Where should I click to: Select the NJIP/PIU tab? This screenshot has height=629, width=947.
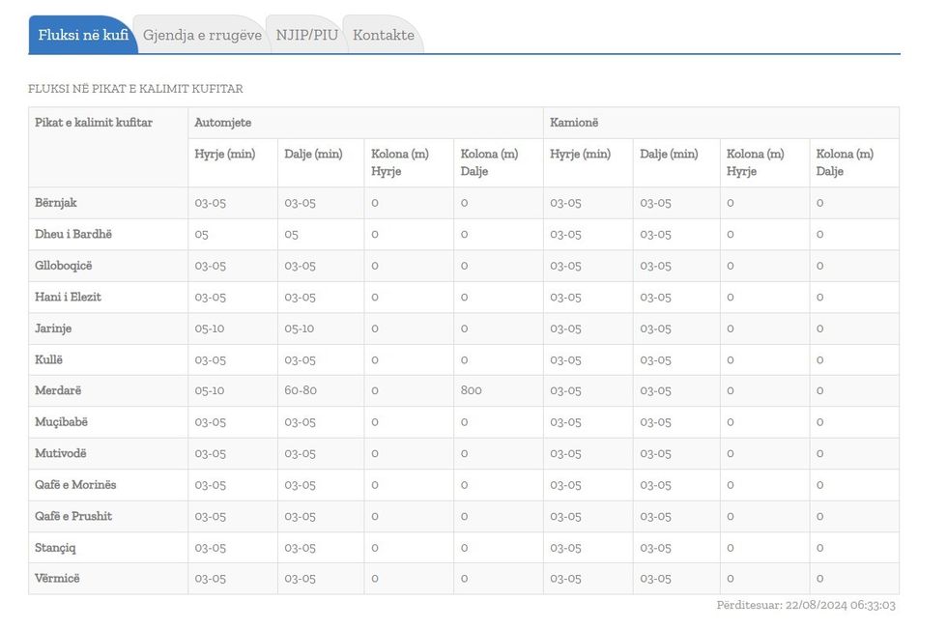(x=306, y=35)
